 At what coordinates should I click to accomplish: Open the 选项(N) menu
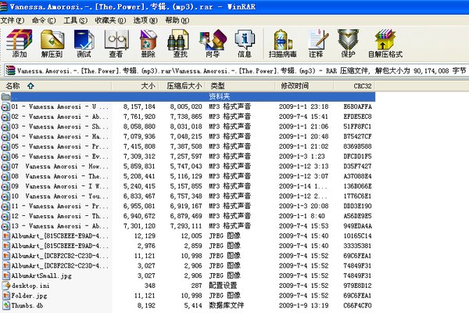145,20
